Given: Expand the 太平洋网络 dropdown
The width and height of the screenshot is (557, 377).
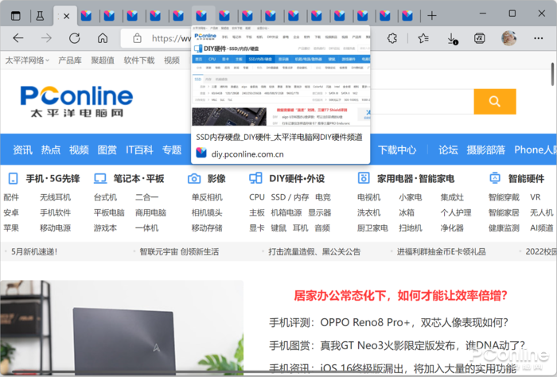Looking at the screenshot, I should (x=27, y=60).
